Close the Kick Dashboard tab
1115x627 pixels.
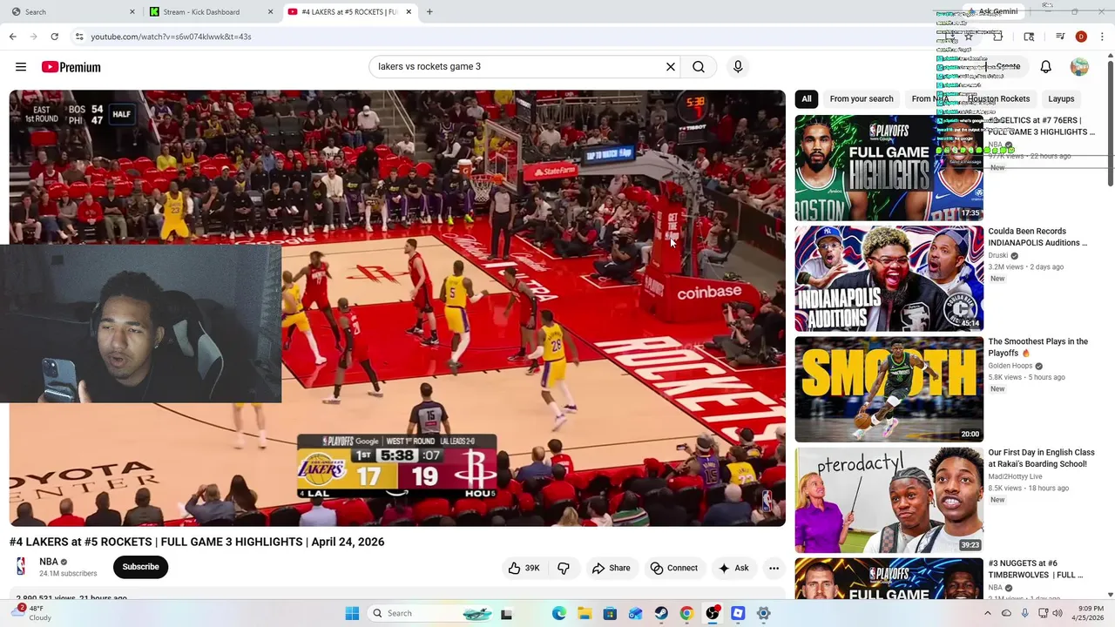[270, 11]
